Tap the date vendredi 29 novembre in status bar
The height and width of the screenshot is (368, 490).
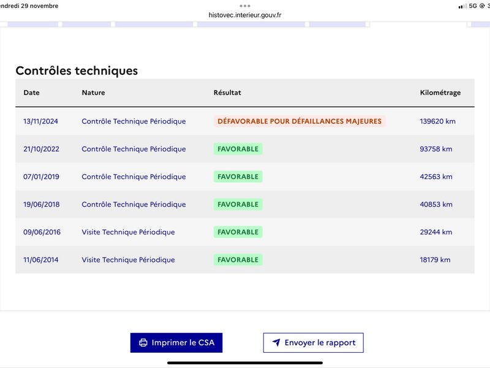29,6
